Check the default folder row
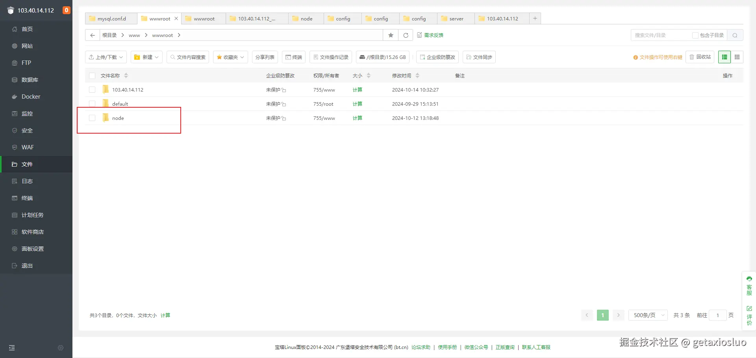This screenshot has height=358, width=756. coord(92,104)
